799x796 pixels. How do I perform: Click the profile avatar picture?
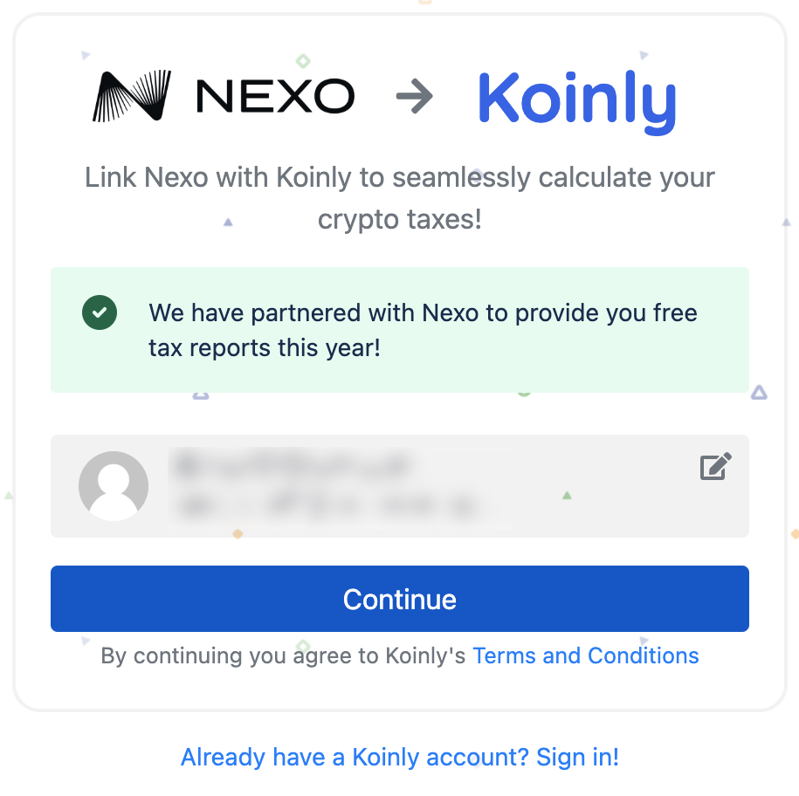[114, 485]
